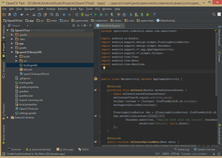Click the Undo arrow icon

pos(22,15)
